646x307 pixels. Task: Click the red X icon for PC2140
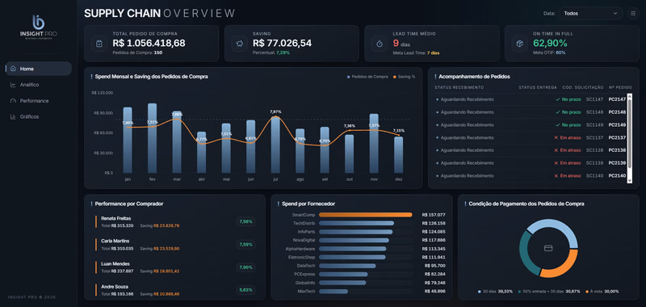tap(556, 176)
